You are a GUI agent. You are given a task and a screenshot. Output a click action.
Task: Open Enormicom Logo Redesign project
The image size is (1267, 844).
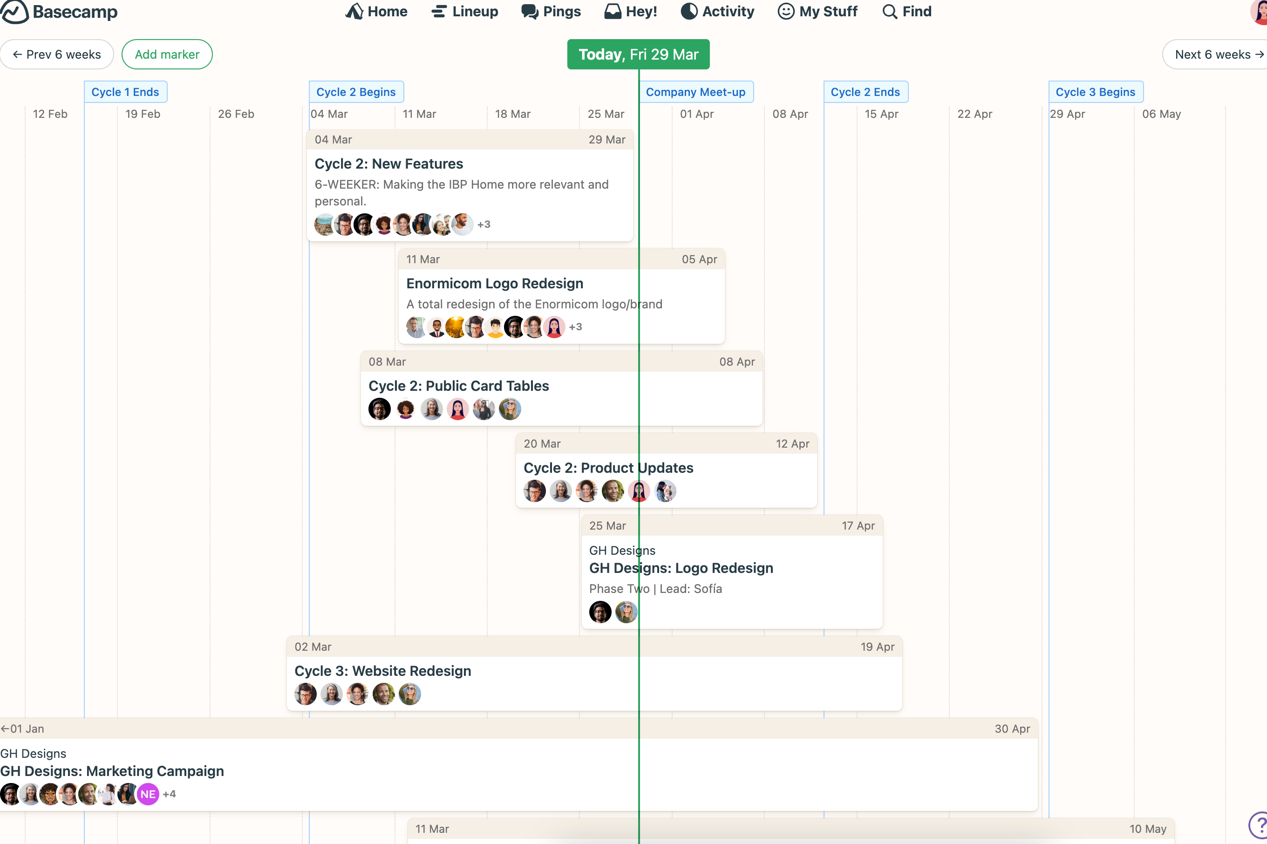[x=495, y=283]
